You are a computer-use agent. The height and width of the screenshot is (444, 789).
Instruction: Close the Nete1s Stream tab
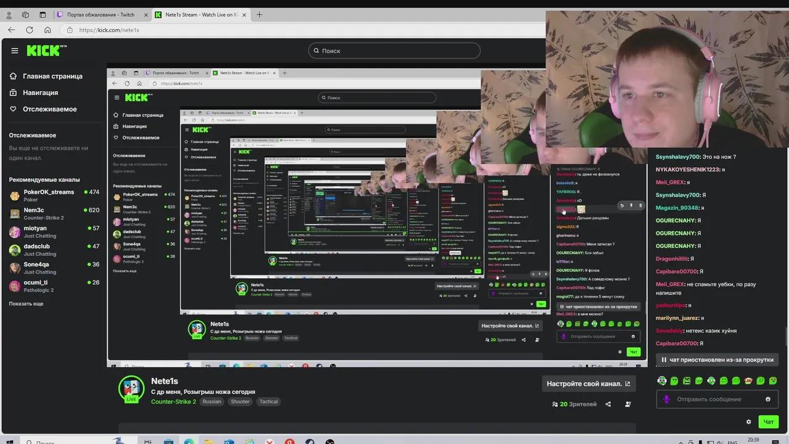(x=244, y=15)
